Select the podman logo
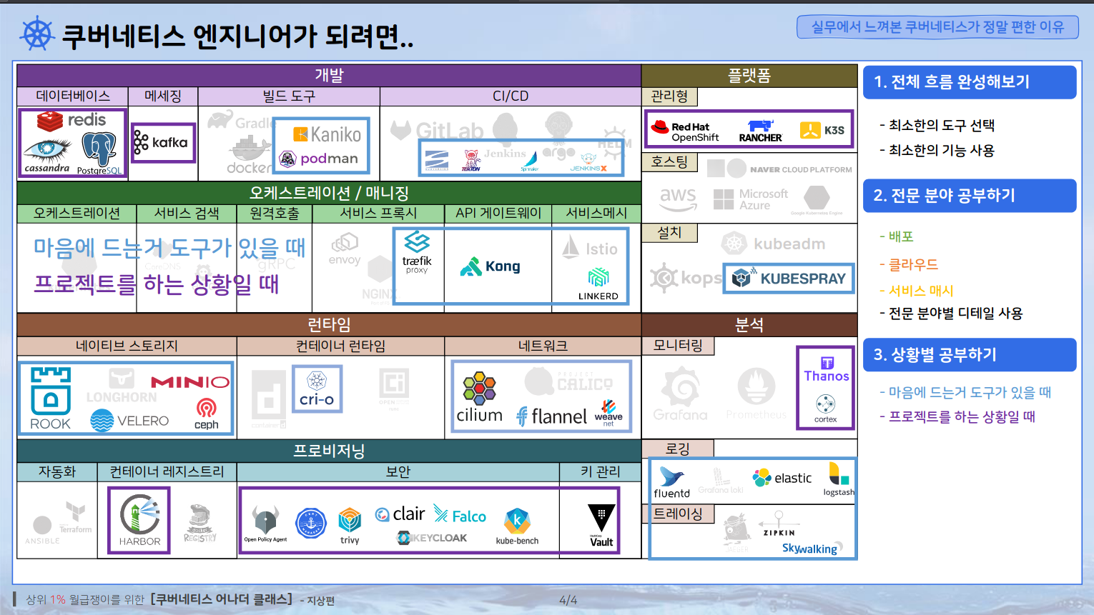This screenshot has width=1094, height=615. pos(319,159)
